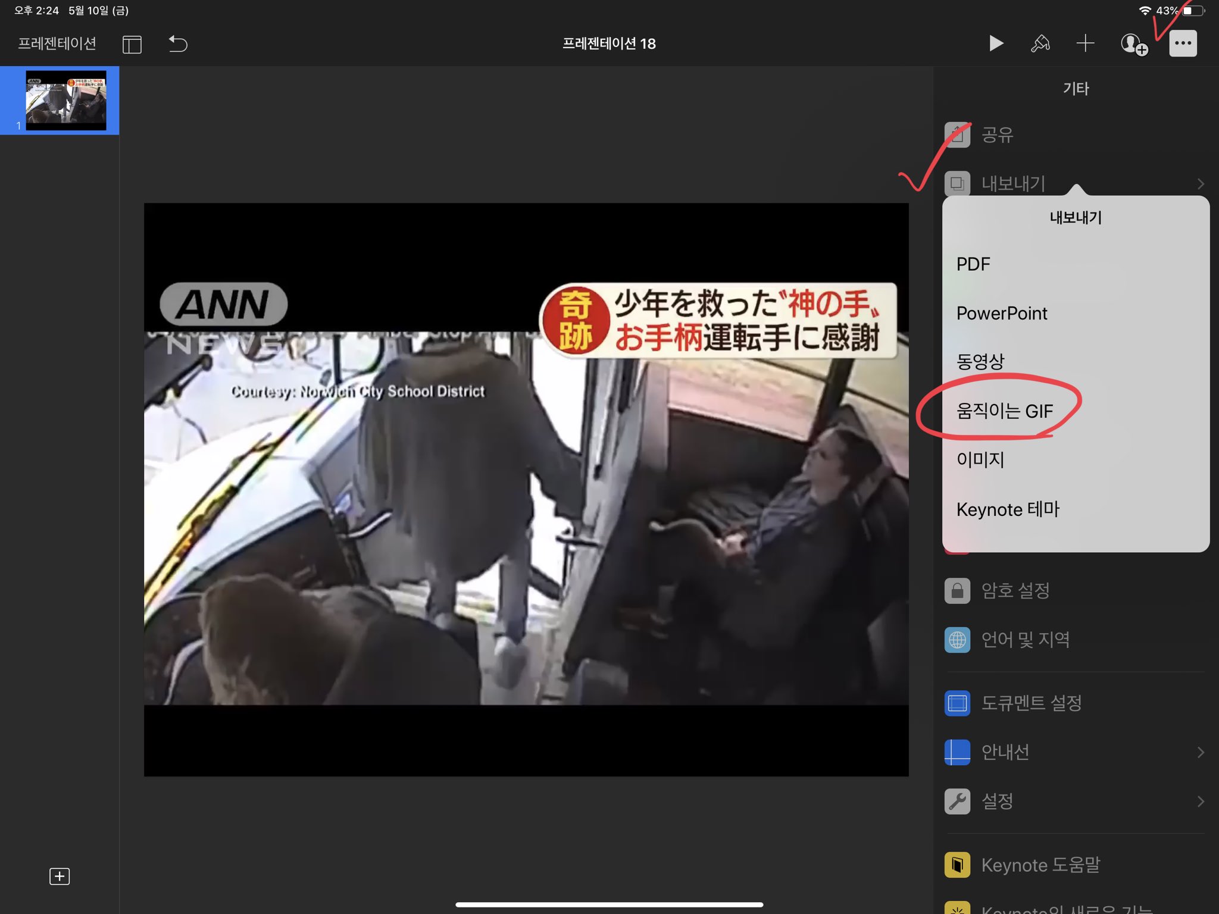1219x914 pixels.
Task: Tap the plus Insert icon
Action: 1085,43
